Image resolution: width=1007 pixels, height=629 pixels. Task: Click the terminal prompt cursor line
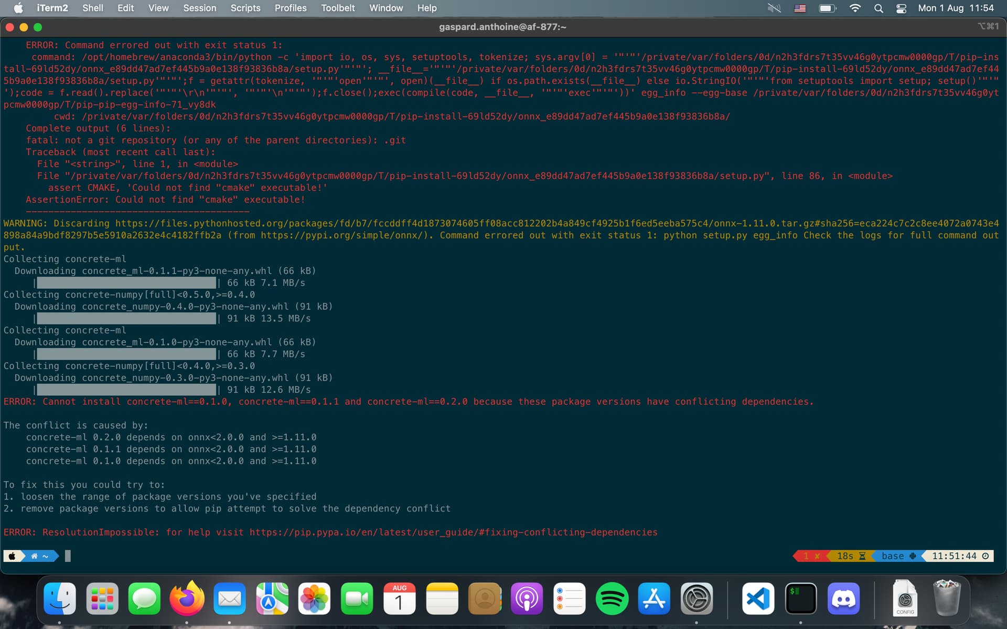coord(68,556)
